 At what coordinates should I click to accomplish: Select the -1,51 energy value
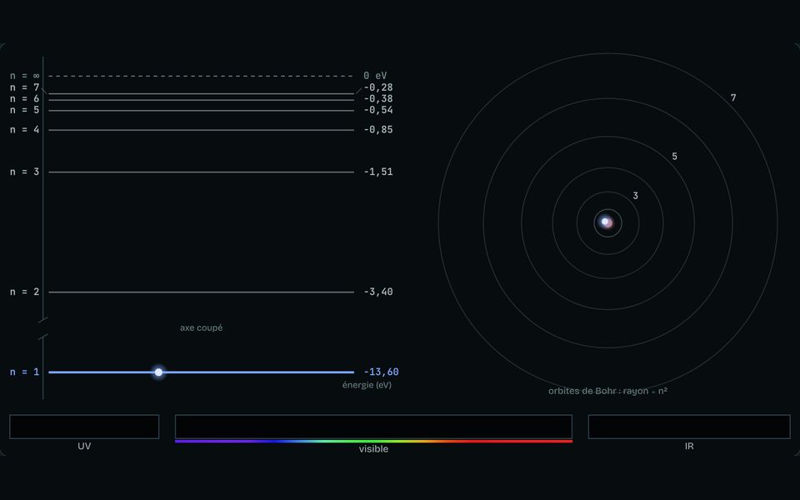click(x=378, y=172)
